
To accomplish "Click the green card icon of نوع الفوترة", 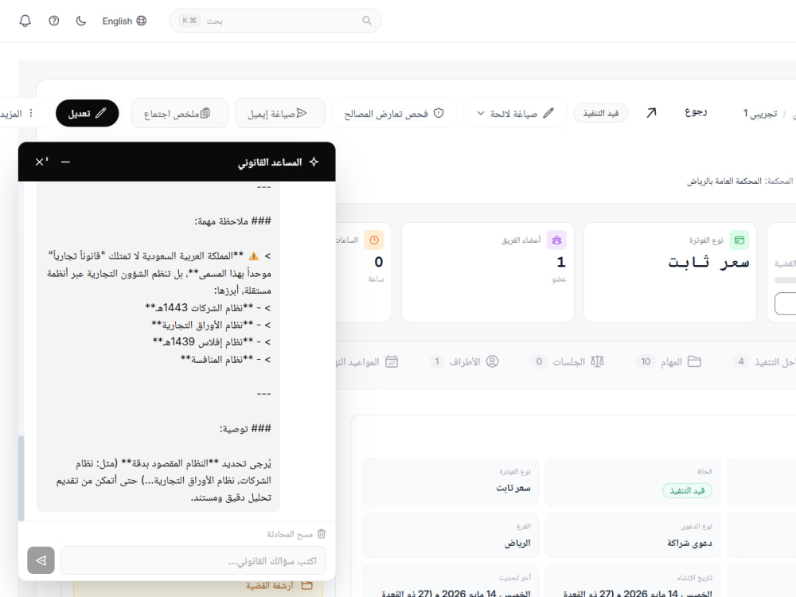I will 739,240.
